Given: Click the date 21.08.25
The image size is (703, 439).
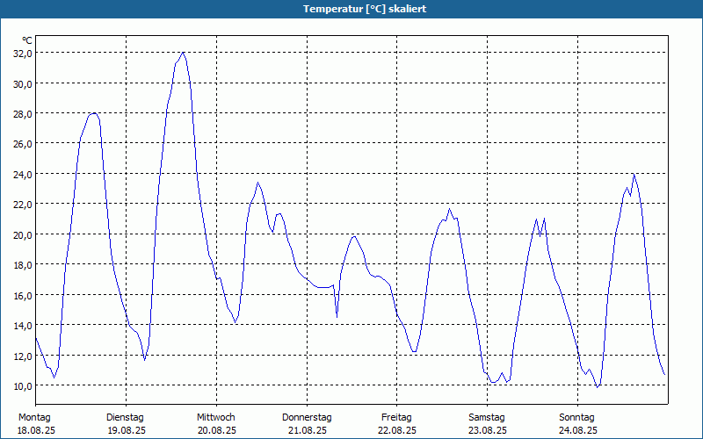Looking at the screenshot, I should 308,430.
